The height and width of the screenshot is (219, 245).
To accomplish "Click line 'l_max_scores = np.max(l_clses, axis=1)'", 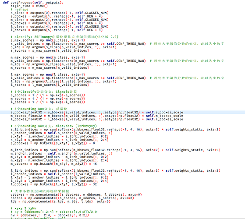I will tap(48, 74).
